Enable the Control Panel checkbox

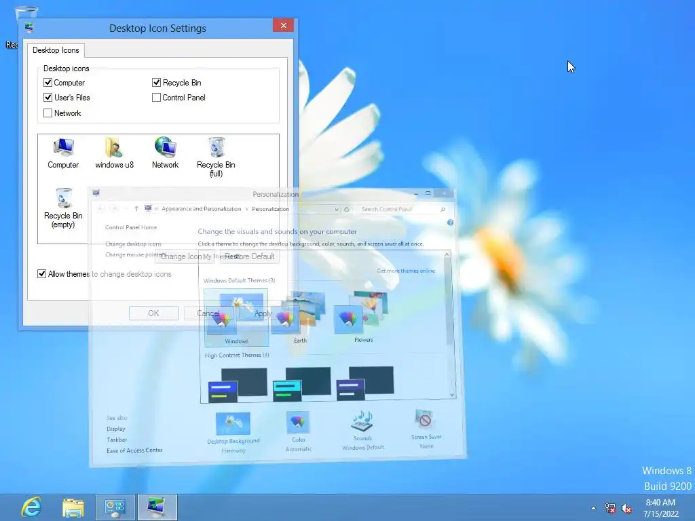click(156, 97)
